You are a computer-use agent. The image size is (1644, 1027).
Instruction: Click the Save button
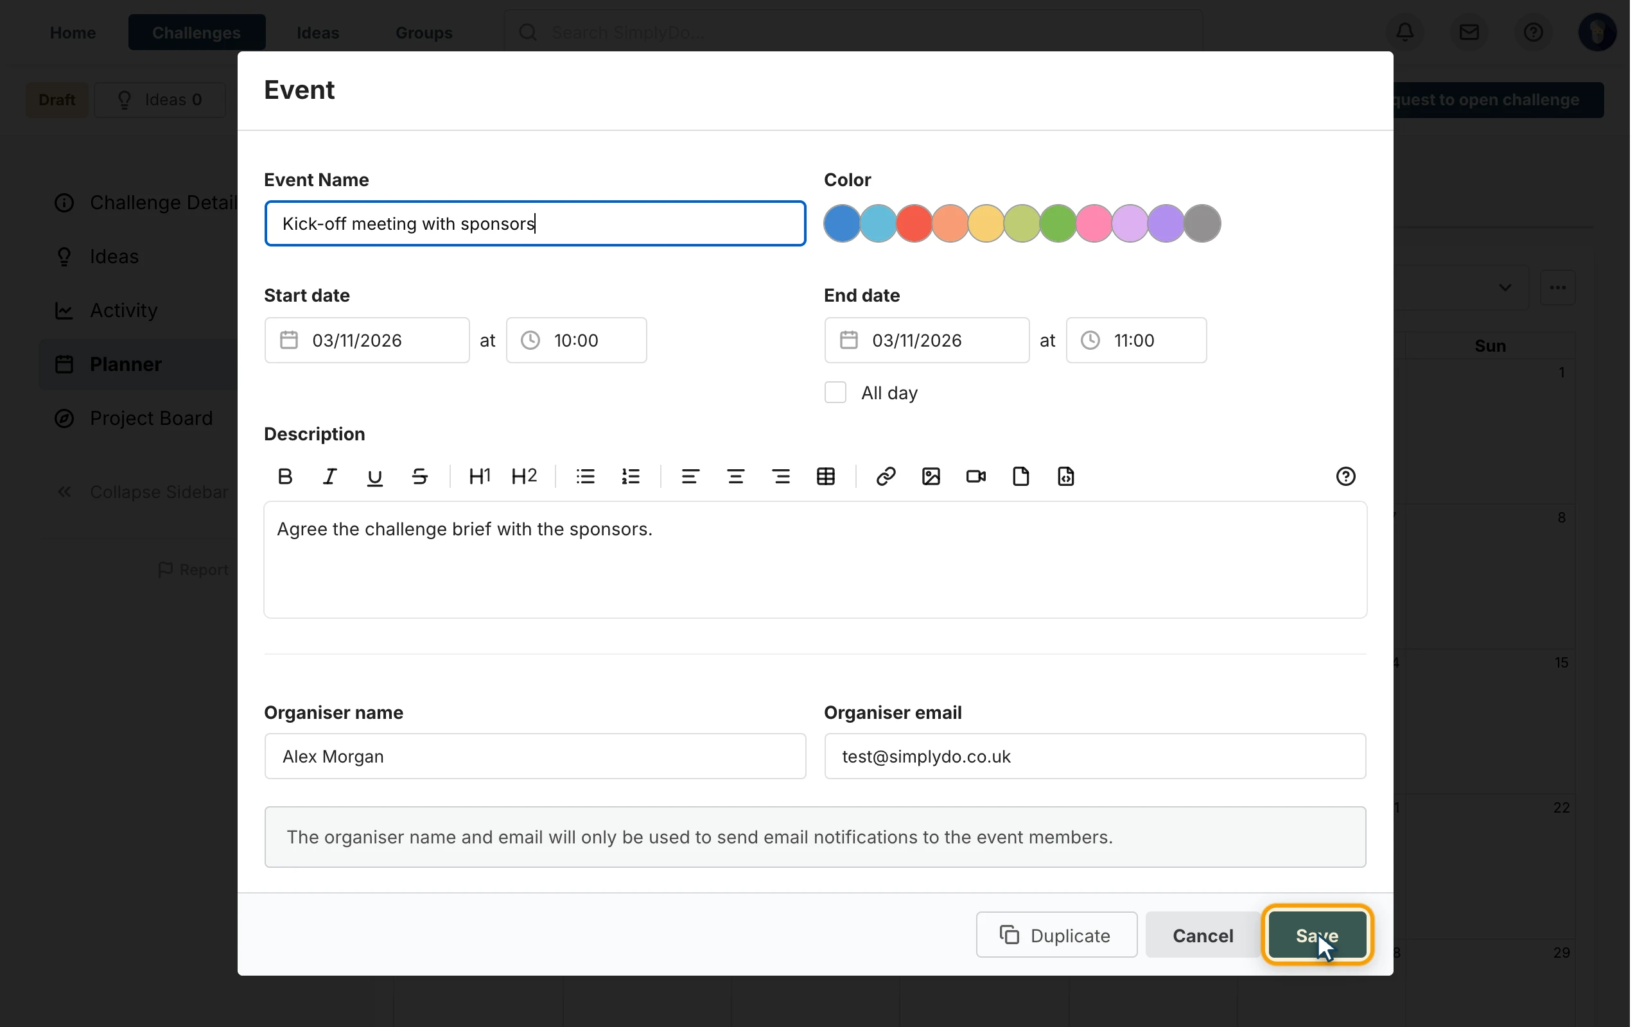[x=1317, y=935]
